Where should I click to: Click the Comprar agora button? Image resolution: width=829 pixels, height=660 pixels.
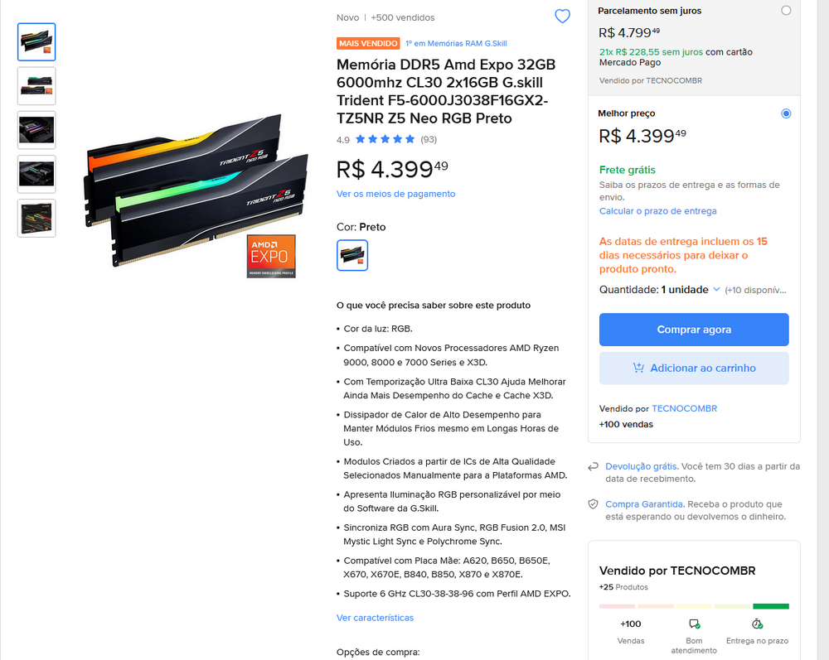694,330
